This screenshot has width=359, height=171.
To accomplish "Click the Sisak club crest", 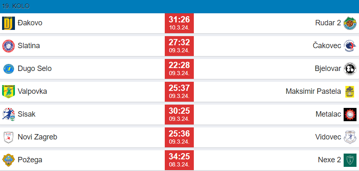I will coord(8,114).
